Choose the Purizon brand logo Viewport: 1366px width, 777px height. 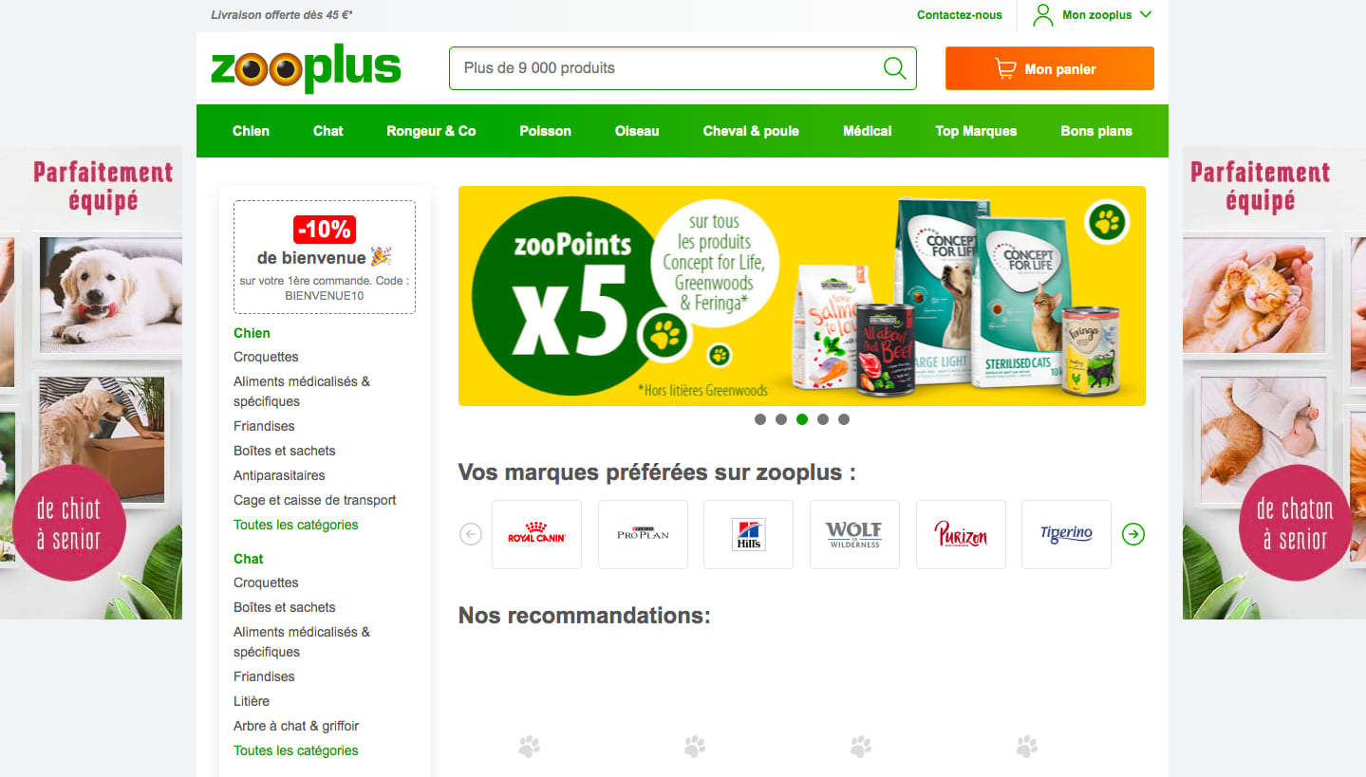click(x=961, y=534)
